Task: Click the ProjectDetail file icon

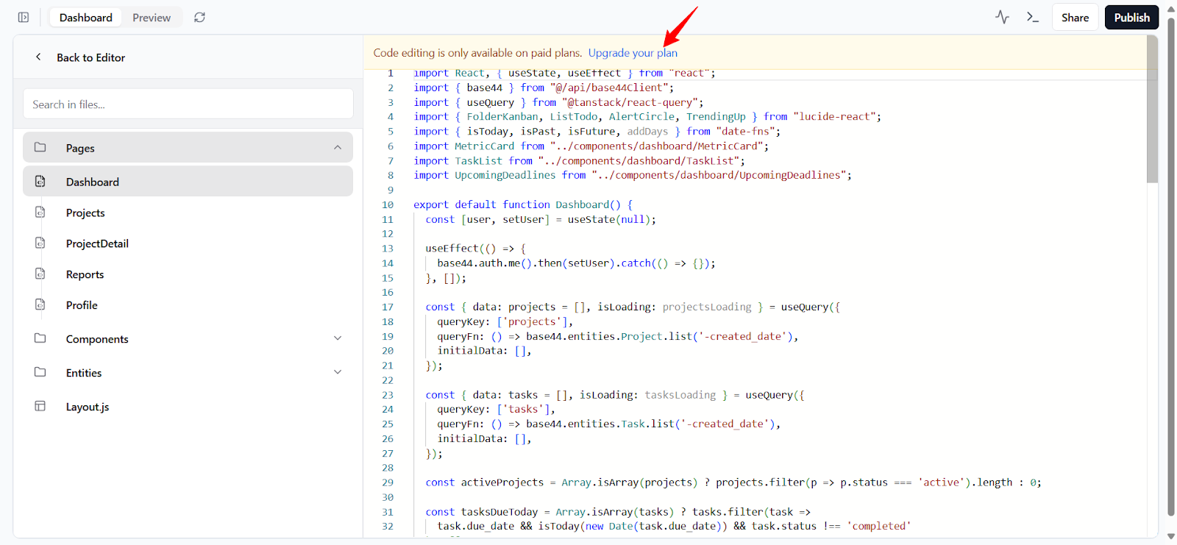Action: pos(40,243)
